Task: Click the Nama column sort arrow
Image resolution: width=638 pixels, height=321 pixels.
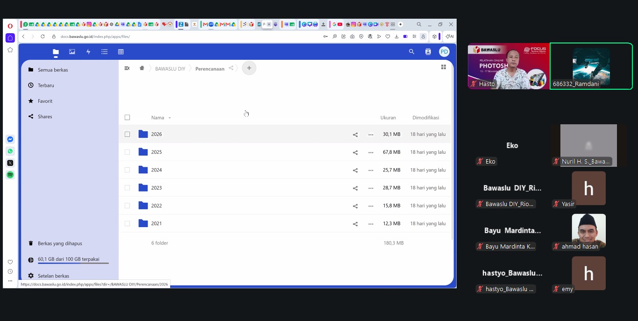Action: pos(170,118)
